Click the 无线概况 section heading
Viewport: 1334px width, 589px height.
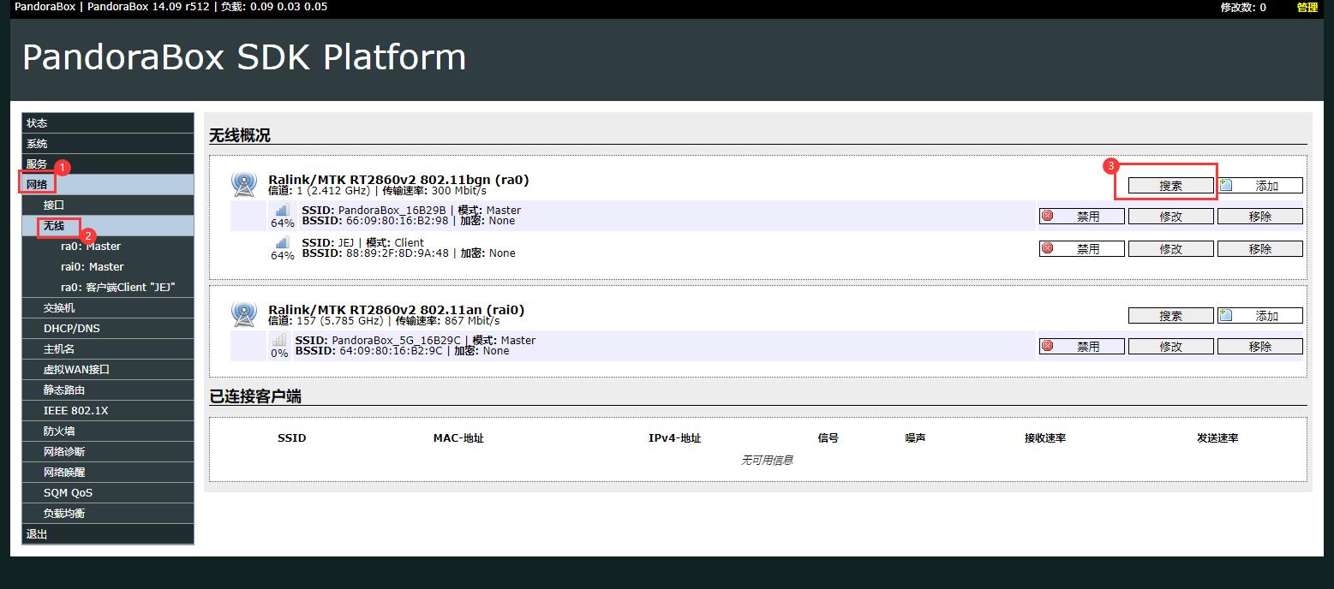[x=240, y=135]
